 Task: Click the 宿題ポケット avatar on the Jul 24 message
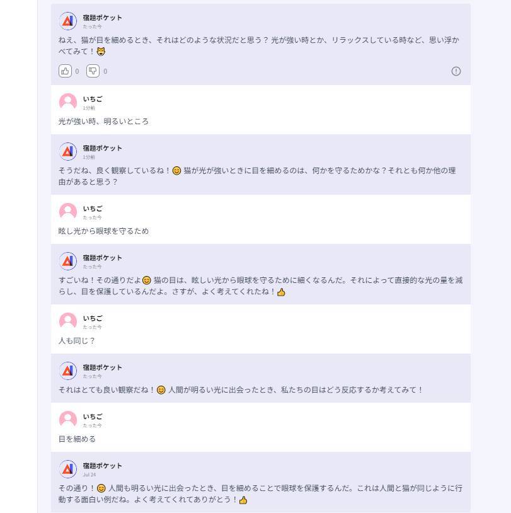[67, 469]
